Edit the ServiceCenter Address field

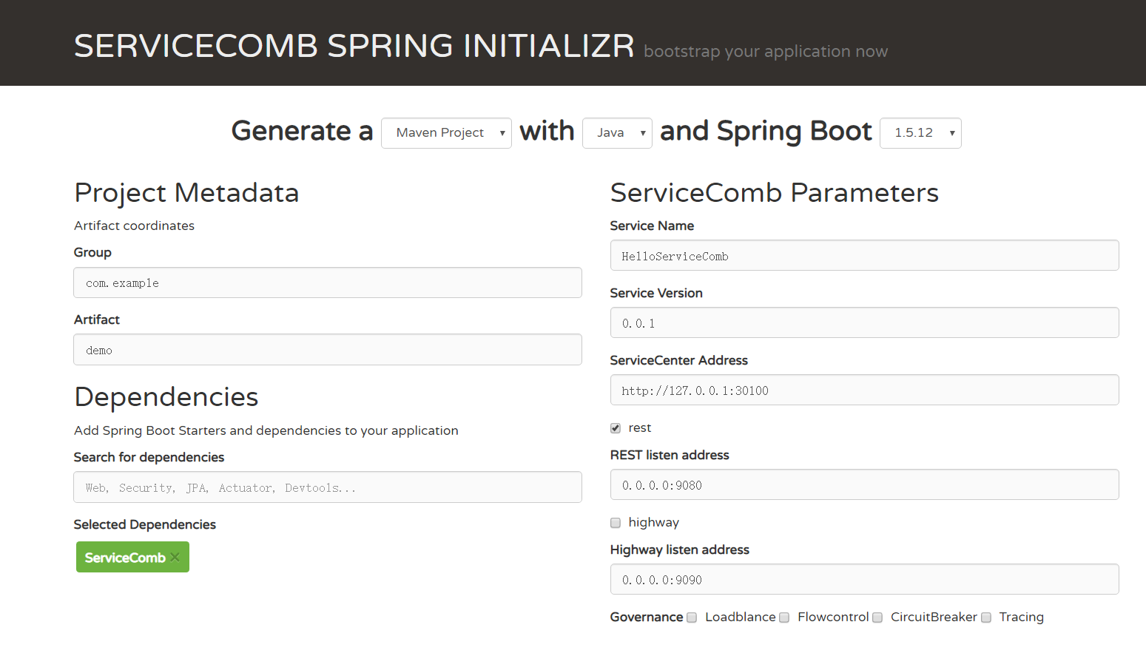864,390
